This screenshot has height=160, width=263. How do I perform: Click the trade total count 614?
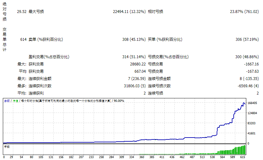[23, 40]
